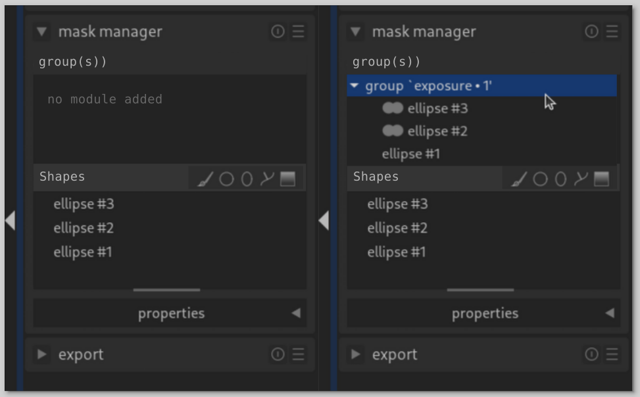Open mask manager presets menu in exposure-group panel
Screen dimensions: 640x397
point(612,32)
